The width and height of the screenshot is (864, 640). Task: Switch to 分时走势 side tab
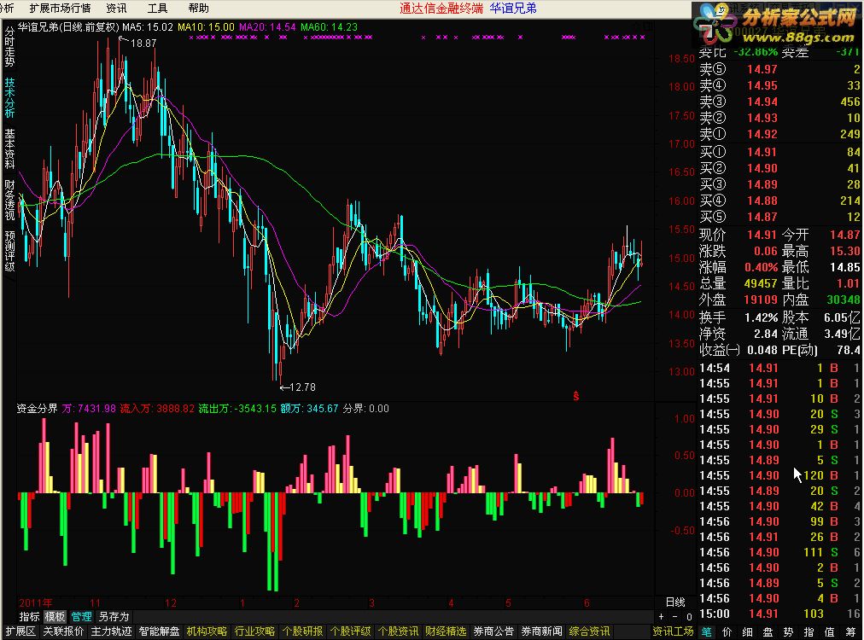point(9,47)
